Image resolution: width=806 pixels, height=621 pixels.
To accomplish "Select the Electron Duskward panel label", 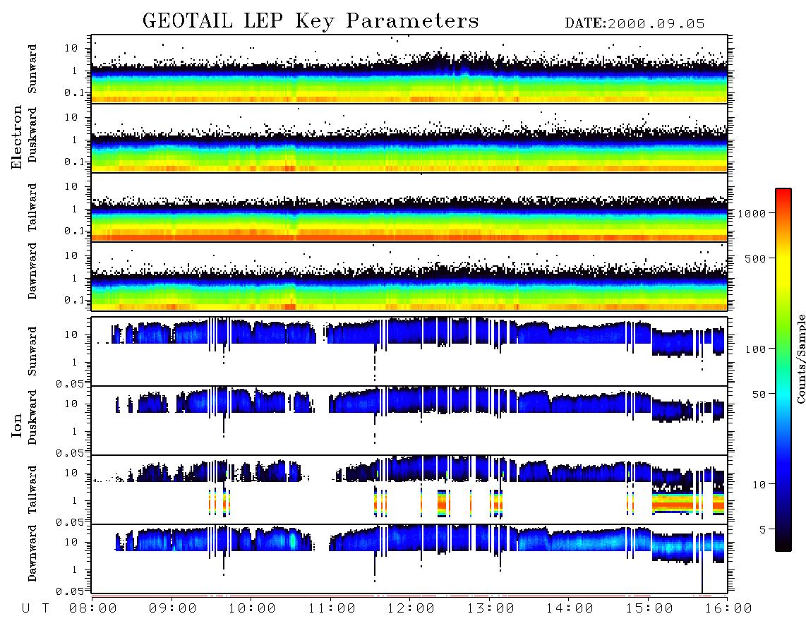I will tap(32, 135).
